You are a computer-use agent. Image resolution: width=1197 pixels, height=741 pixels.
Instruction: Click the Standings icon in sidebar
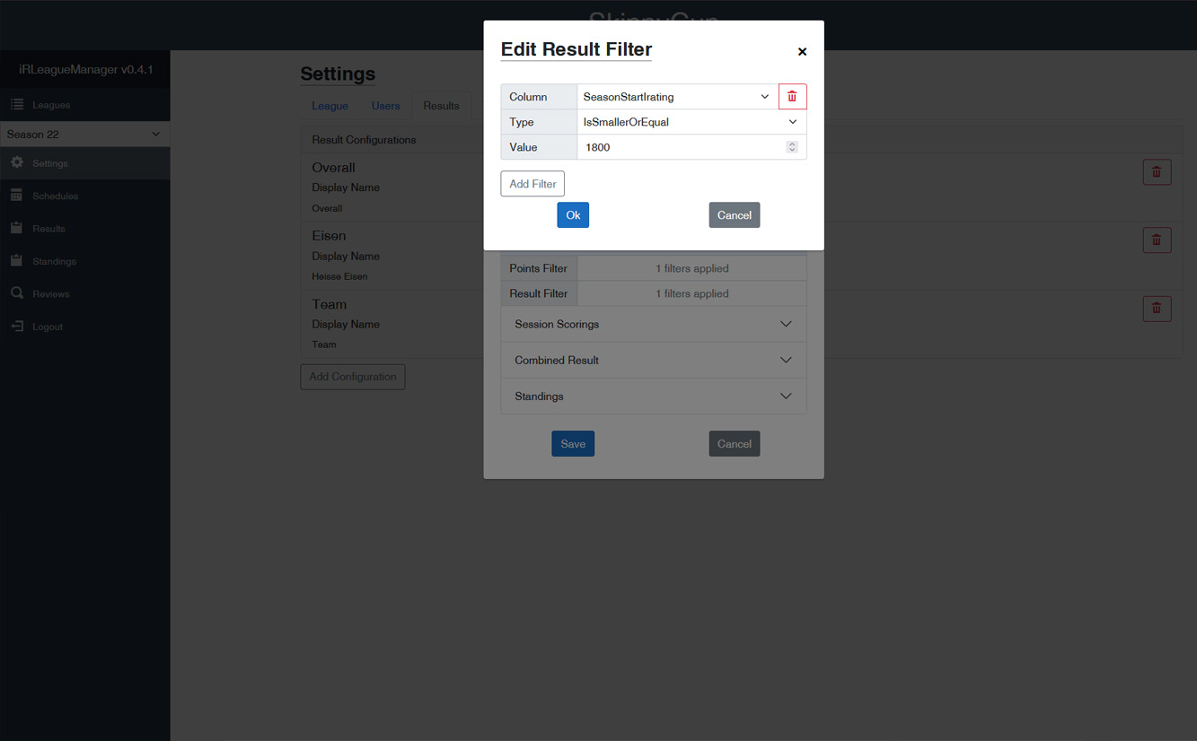pyautogui.click(x=17, y=261)
